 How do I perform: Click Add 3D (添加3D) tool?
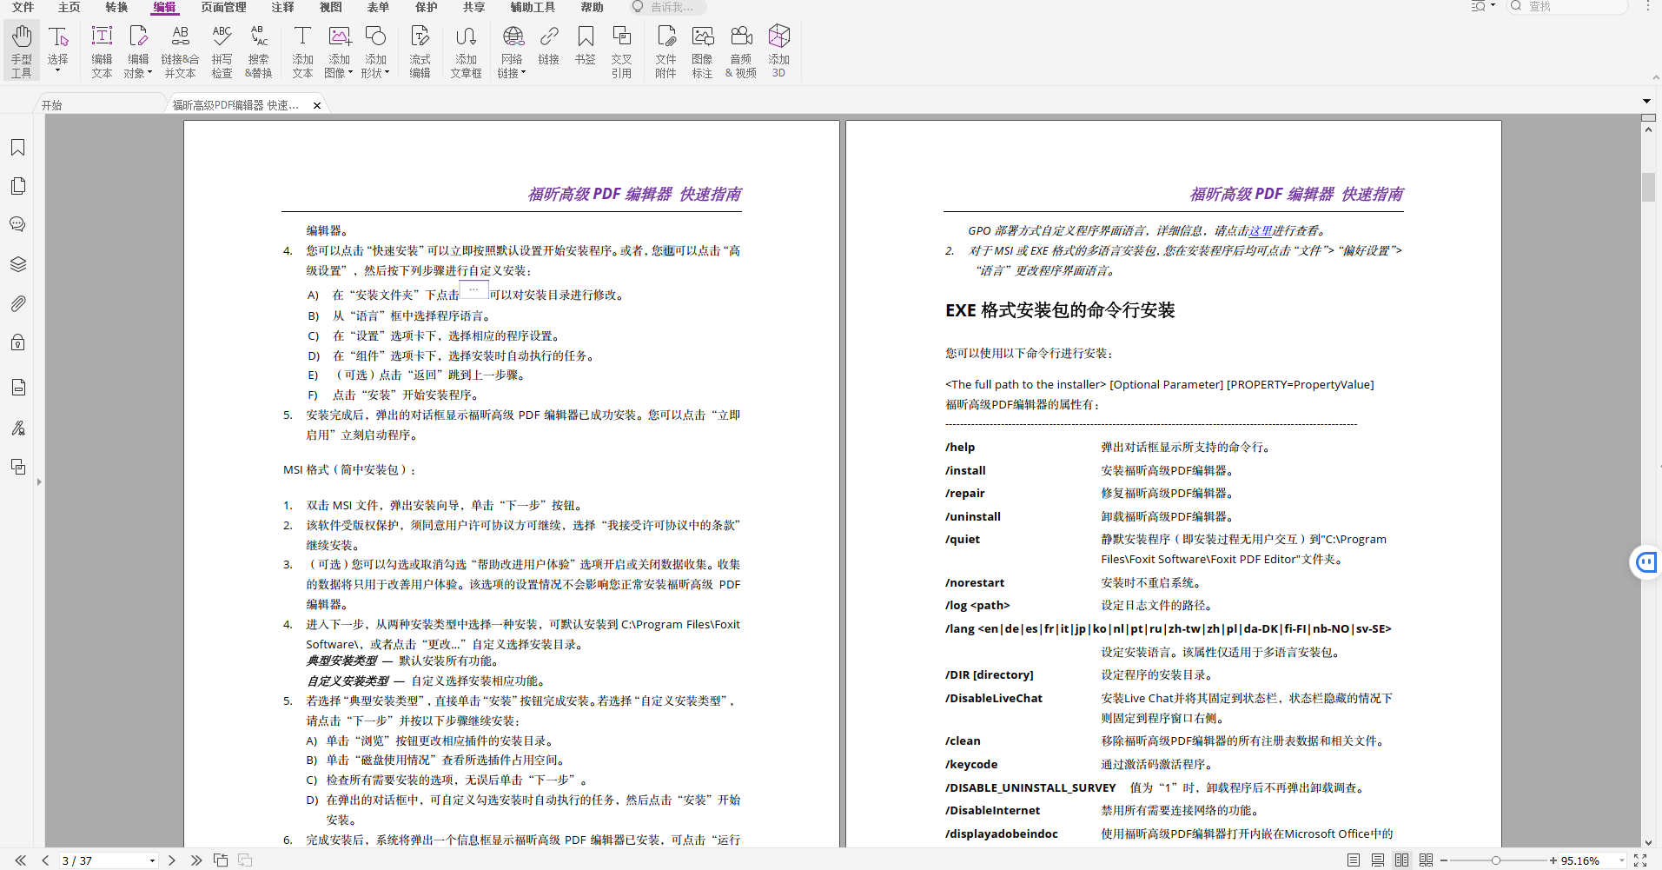click(779, 51)
